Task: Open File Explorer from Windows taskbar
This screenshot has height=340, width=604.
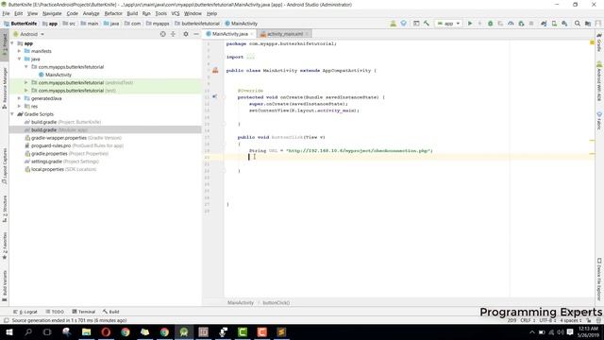Action: point(86,331)
